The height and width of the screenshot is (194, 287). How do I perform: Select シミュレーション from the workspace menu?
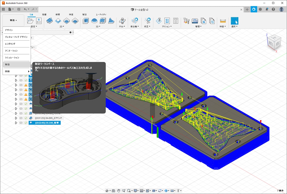(12, 58)
